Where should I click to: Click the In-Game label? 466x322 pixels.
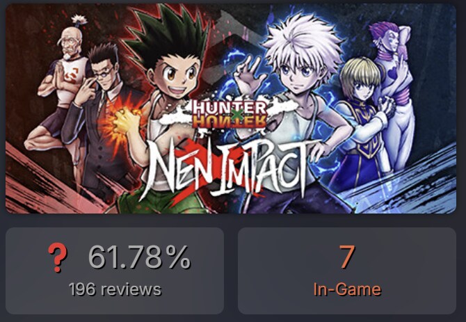point(347,289)
